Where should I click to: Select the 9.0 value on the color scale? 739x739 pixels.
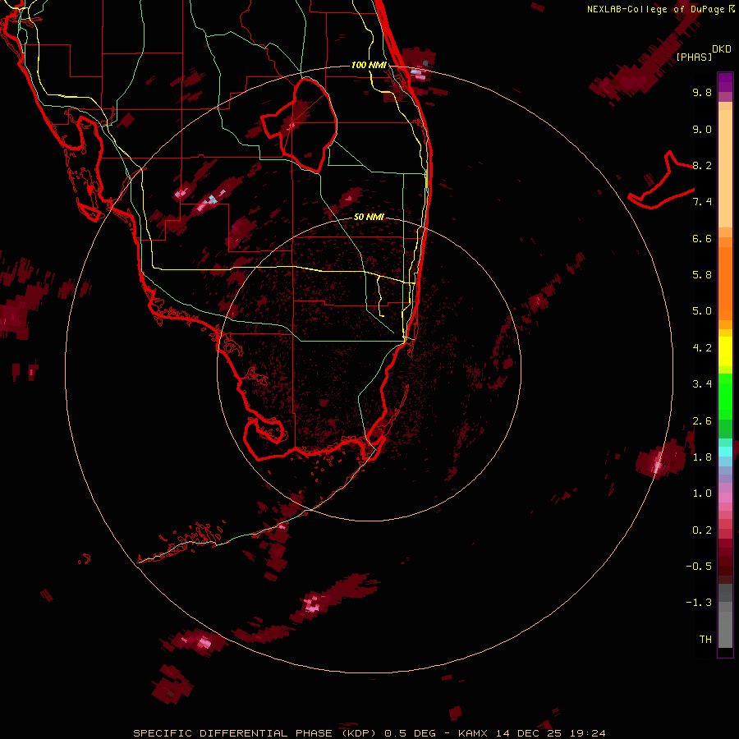[702, 129]
